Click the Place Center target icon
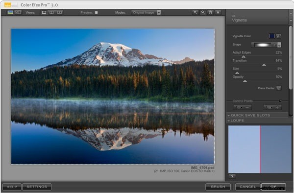This screenshot has height=193, width=294. click(x=279, y=88)
